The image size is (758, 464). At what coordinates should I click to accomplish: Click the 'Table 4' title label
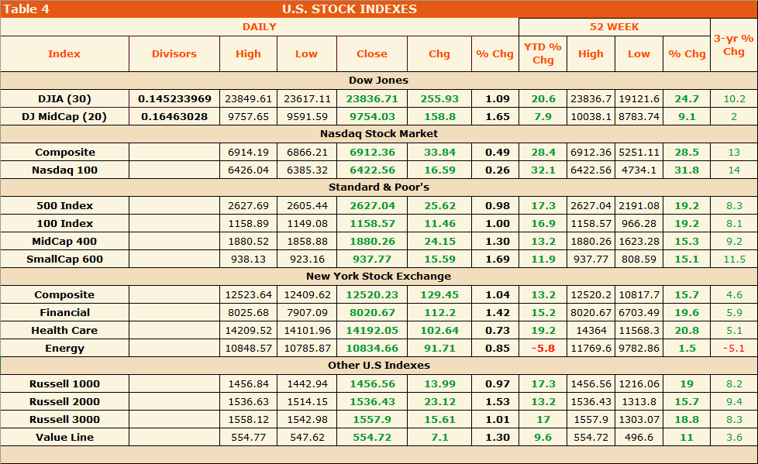pyautogui.click(x=26, y=9)
